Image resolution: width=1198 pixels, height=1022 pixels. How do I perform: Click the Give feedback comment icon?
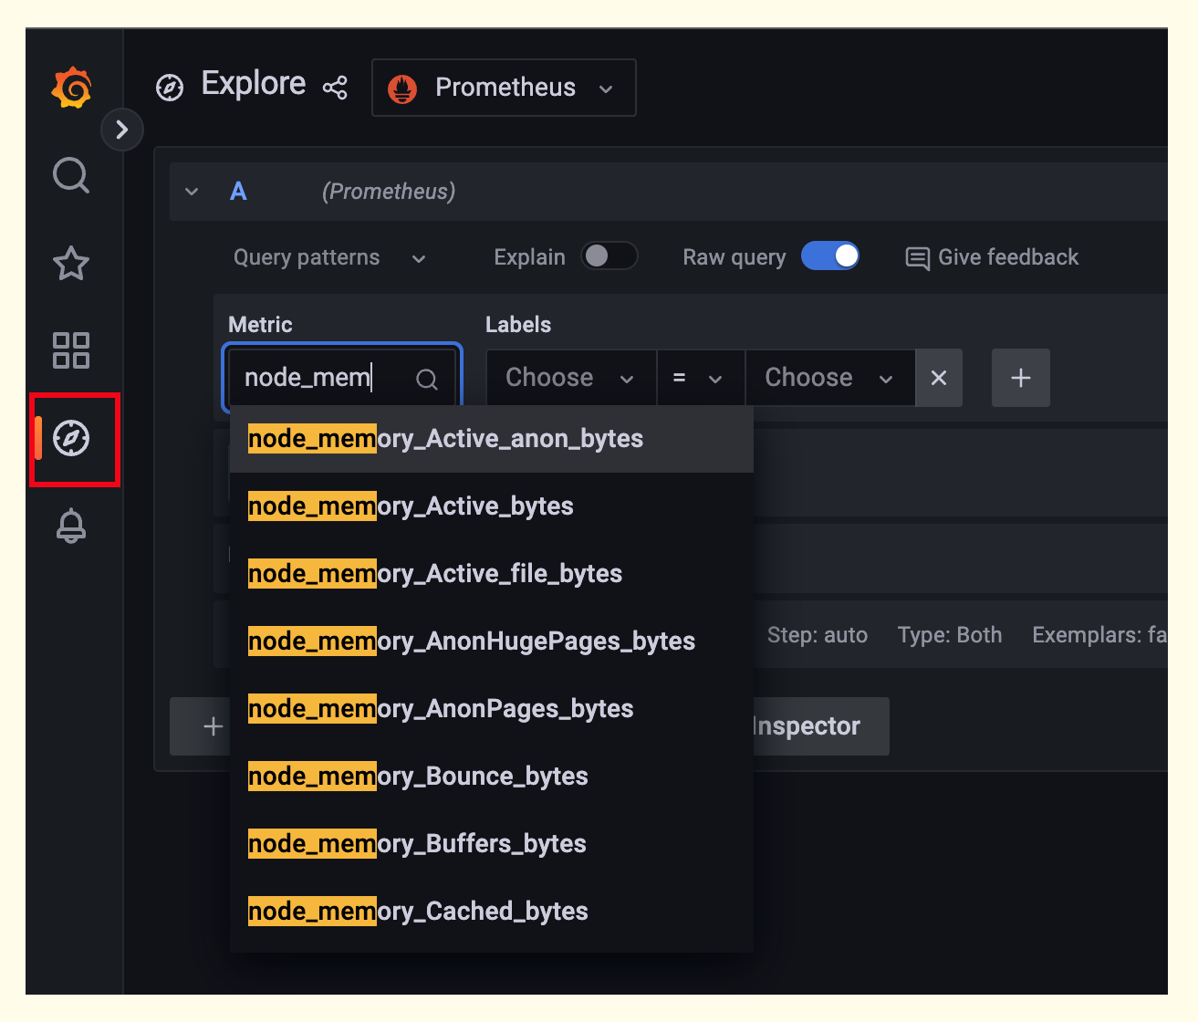917,258
